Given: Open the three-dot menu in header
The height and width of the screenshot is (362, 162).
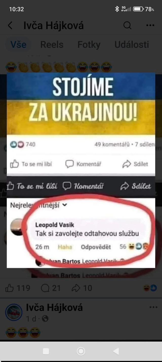Looking at the screenshot, I should (x=150, y=25).
